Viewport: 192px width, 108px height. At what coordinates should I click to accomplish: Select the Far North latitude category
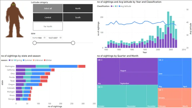tap(48, 26)
